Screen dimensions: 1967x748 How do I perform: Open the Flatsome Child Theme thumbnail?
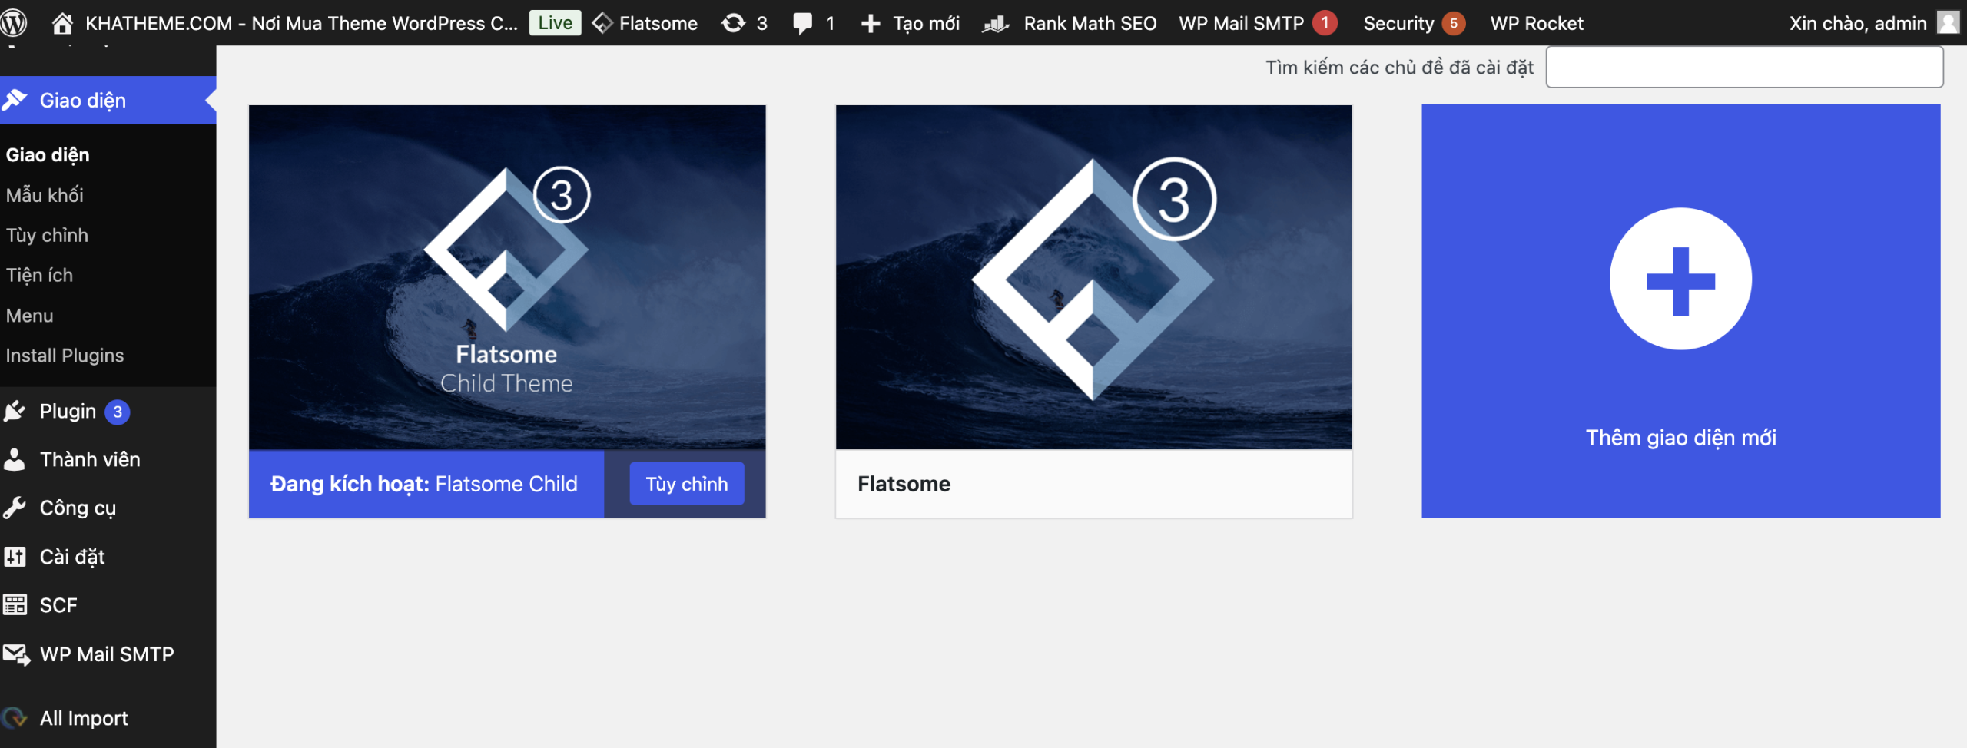507,277
